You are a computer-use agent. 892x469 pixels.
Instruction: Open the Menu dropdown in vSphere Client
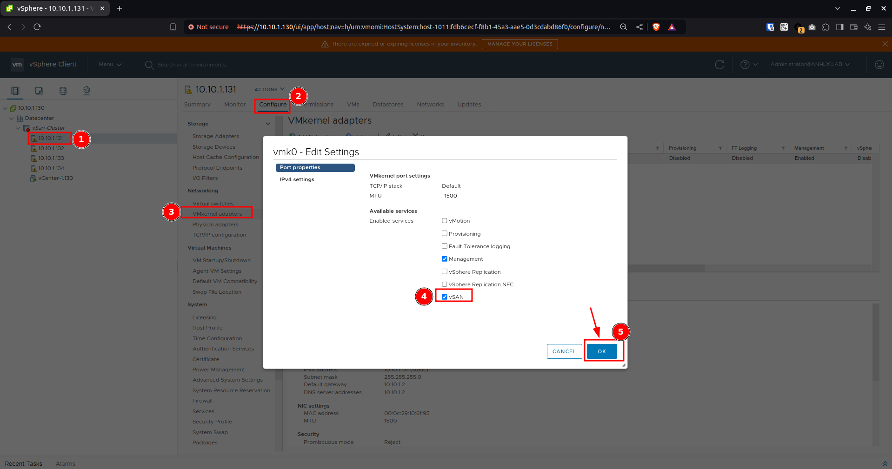(110, 65)
